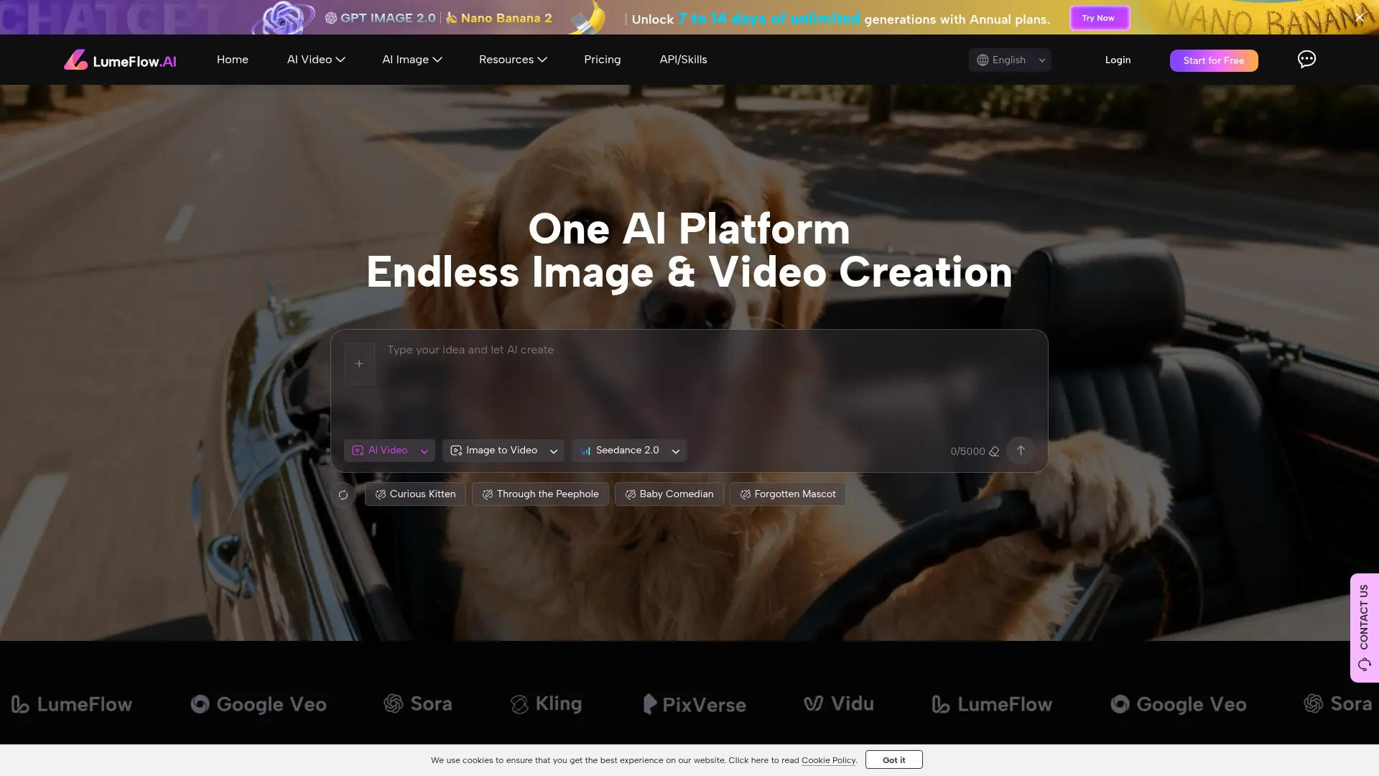
Task: Close the top promo banner
Action: pyautogui.click(x=1360, y=17)
